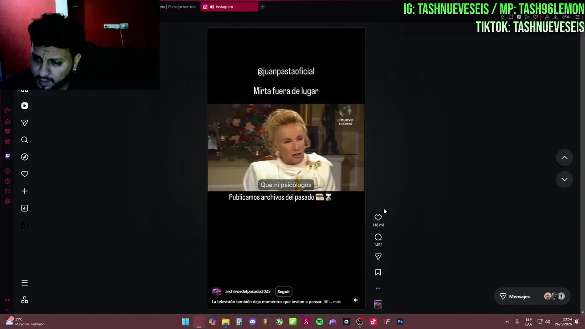Mute the reel's sound
This screenshot has height=329, width=585.
tap(356, 300)
